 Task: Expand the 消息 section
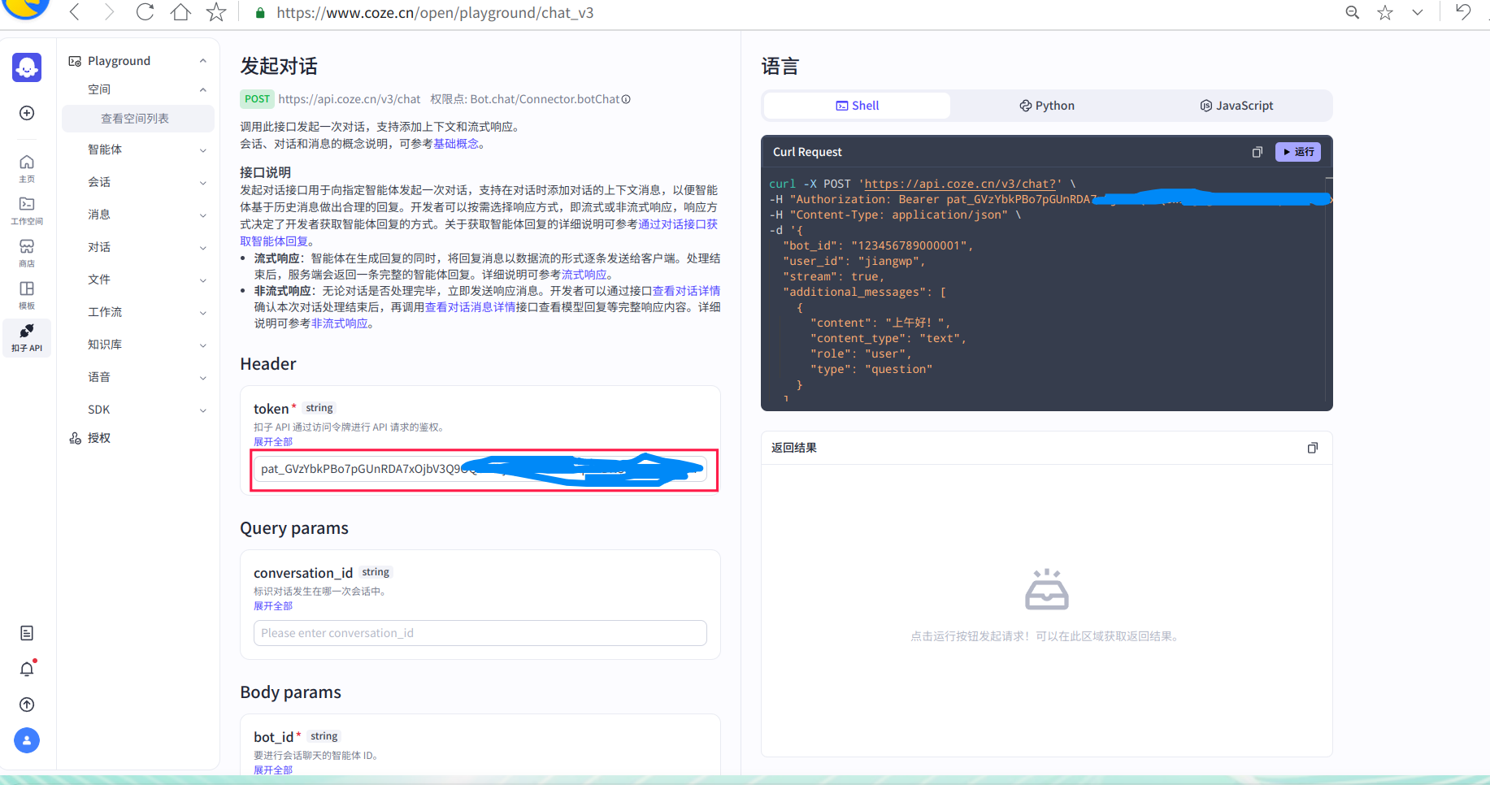coord(203,215)
